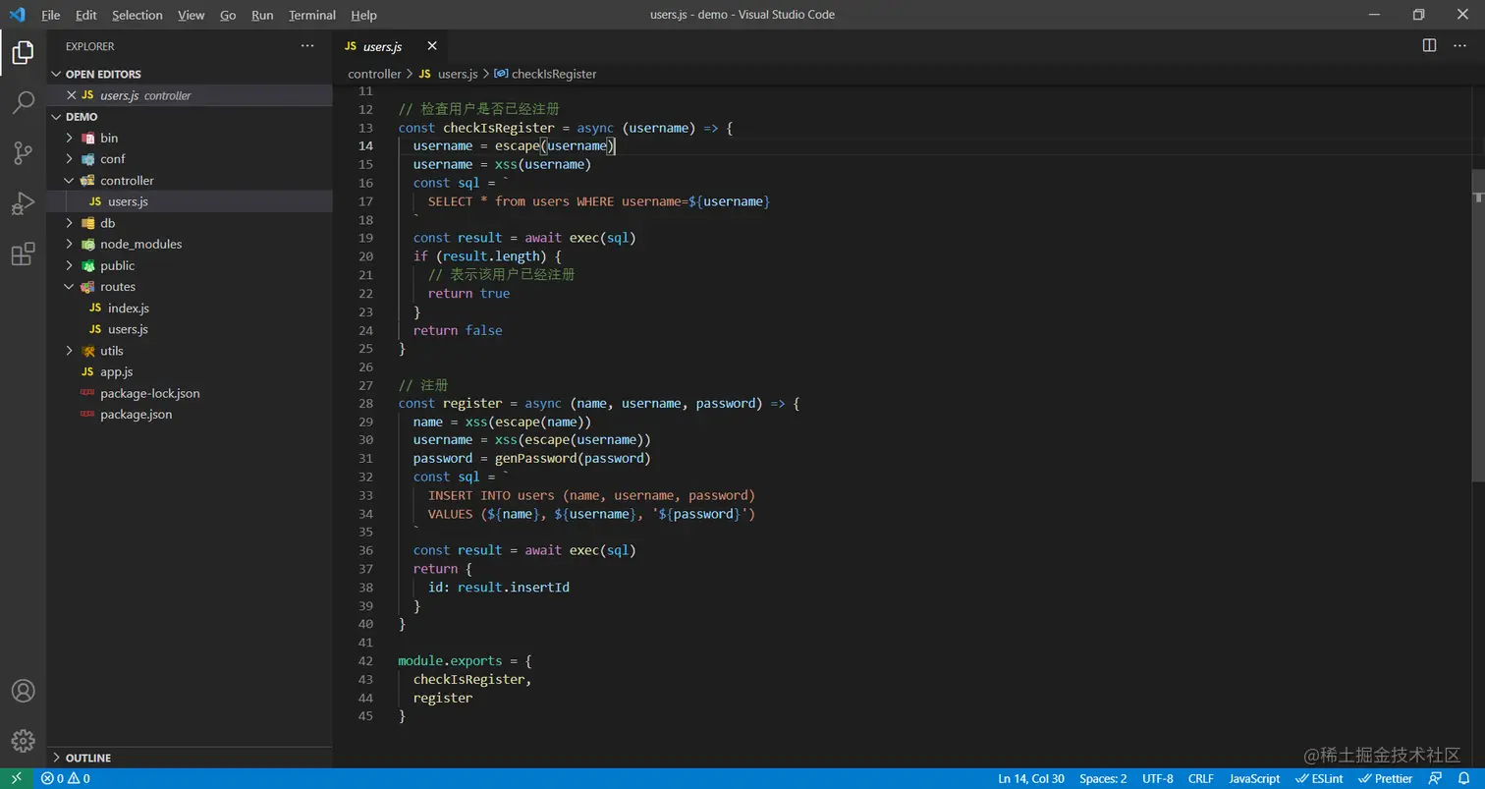The height and width of the screenshot is (789, 1485).
Task: Click the CRLF line ending selector
Action: pyautogui.click(x=1200, y=778)
